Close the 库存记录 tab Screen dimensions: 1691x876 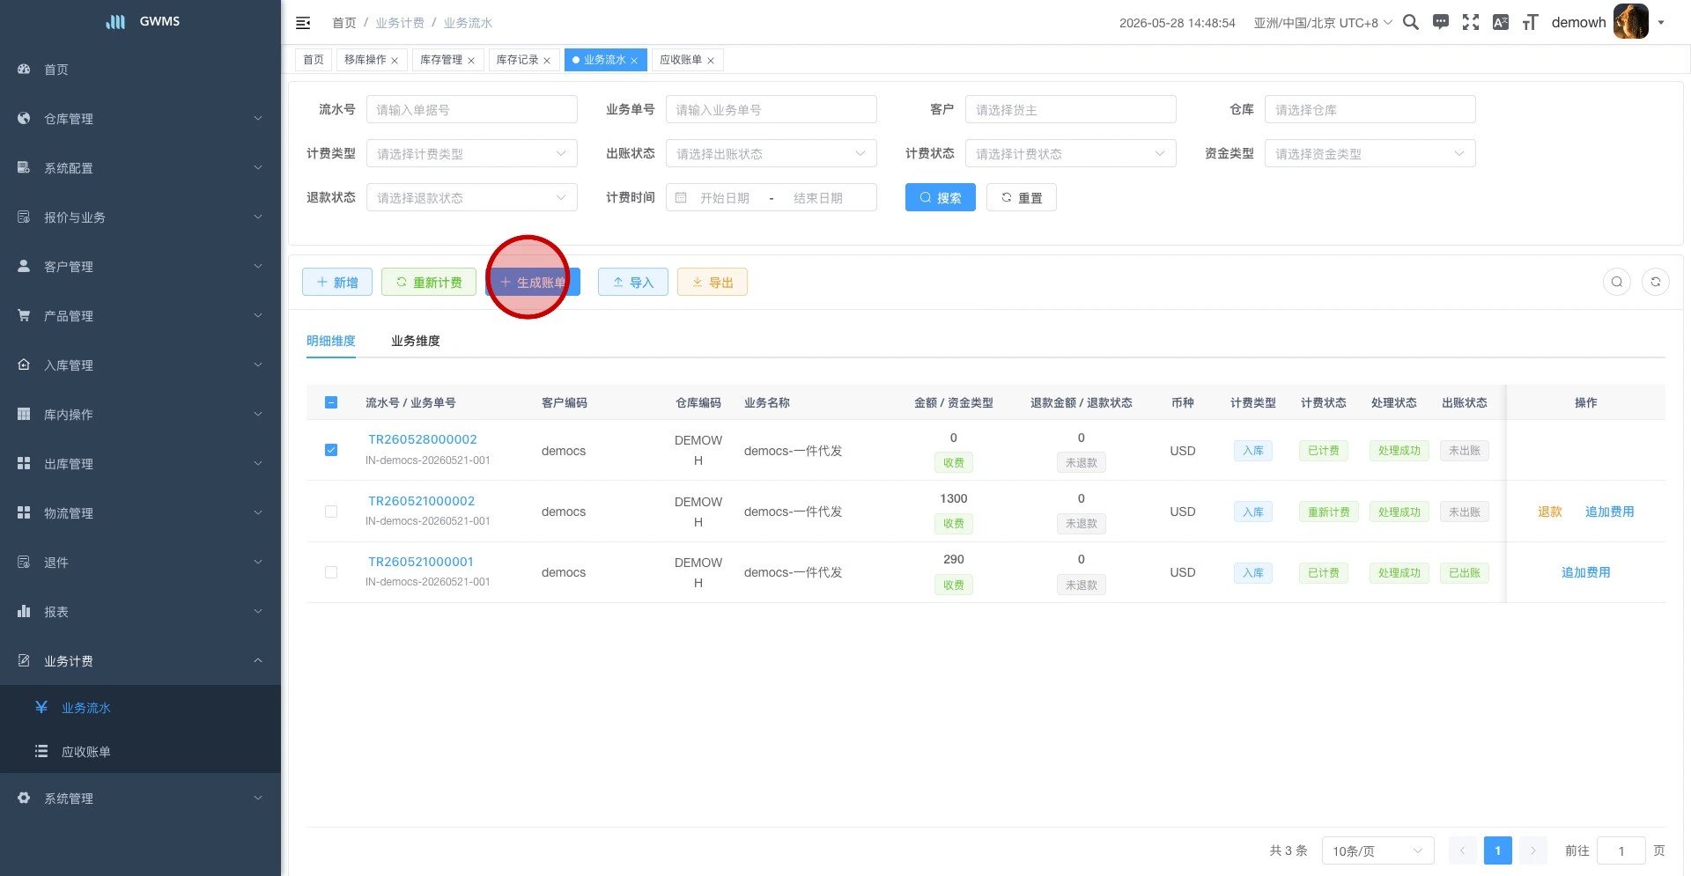tap(547, 61)
